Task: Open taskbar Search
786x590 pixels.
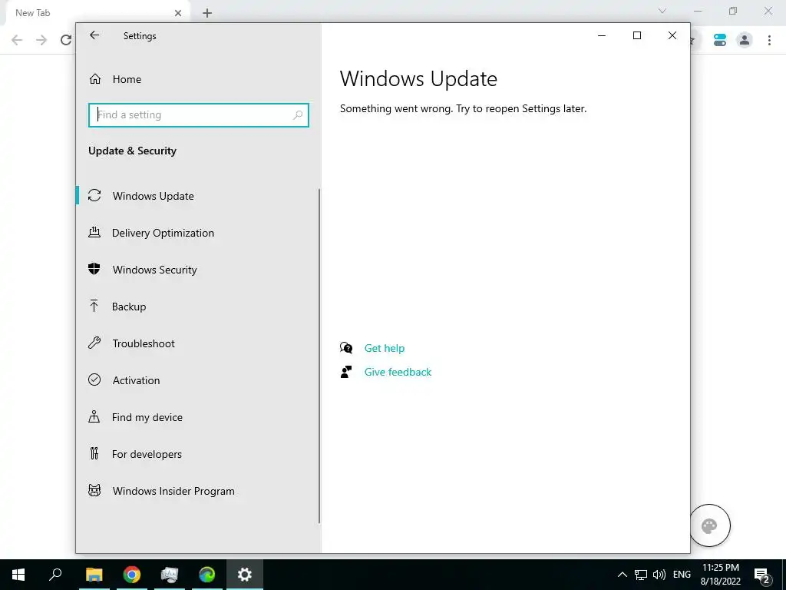Action: [55, 575]
